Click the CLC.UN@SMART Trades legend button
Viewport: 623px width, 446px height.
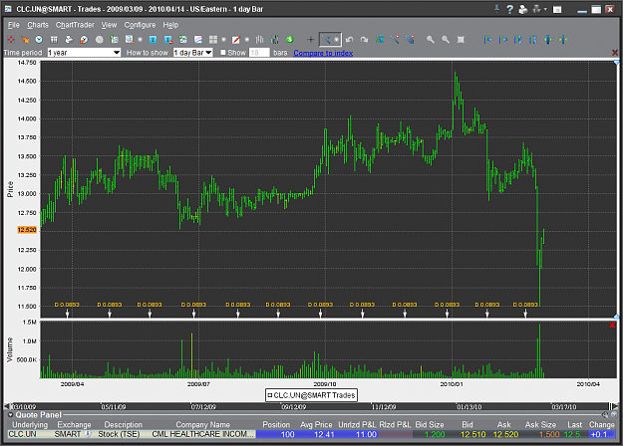click(311, 395)
